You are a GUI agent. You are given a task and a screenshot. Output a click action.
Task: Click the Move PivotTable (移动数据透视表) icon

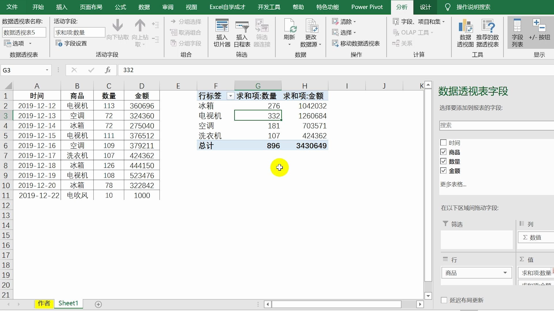[x=335, y=43]
